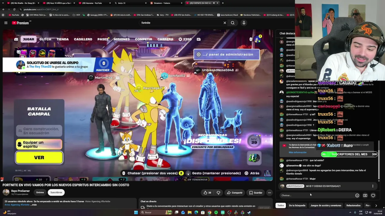Run the YouTube search magnifier button
The width and height of the screenshot is (385, 216).
pos(233,23)
